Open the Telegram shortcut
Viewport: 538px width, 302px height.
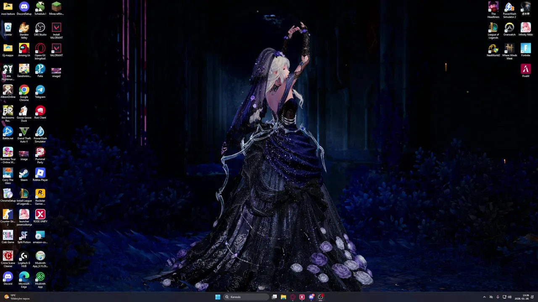tap(40, 91)
